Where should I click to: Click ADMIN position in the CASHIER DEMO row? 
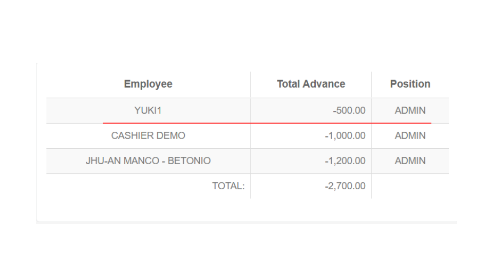point(410,136)
